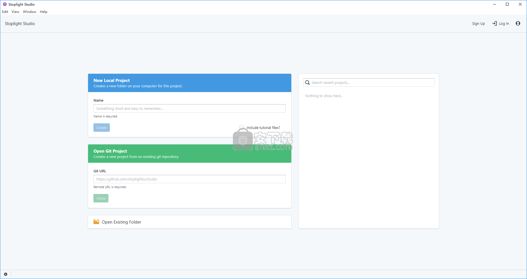This screenshot has height=279, width=527.
Task: Open Existing Folder button
Action: [190, 222]
